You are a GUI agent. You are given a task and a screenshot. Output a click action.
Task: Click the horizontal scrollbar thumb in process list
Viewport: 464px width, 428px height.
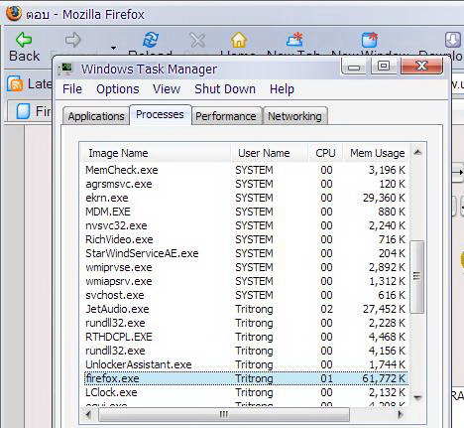(x=224, y=414)
